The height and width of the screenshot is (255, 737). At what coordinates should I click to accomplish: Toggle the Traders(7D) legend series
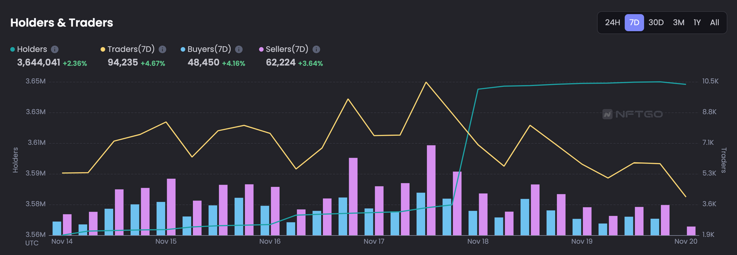tap(131, 49)
